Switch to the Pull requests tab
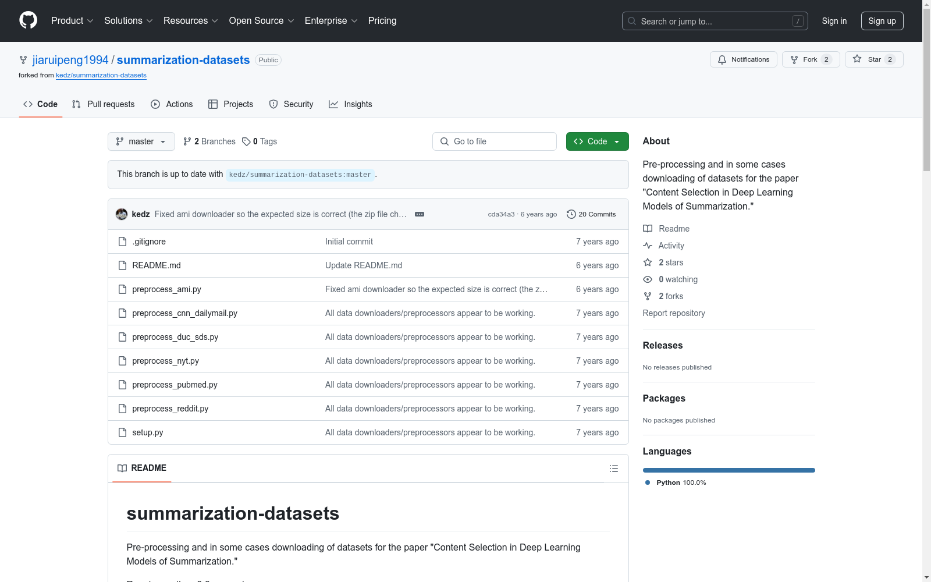The height and width of the screenshot is (582, 931). point(104,104)
